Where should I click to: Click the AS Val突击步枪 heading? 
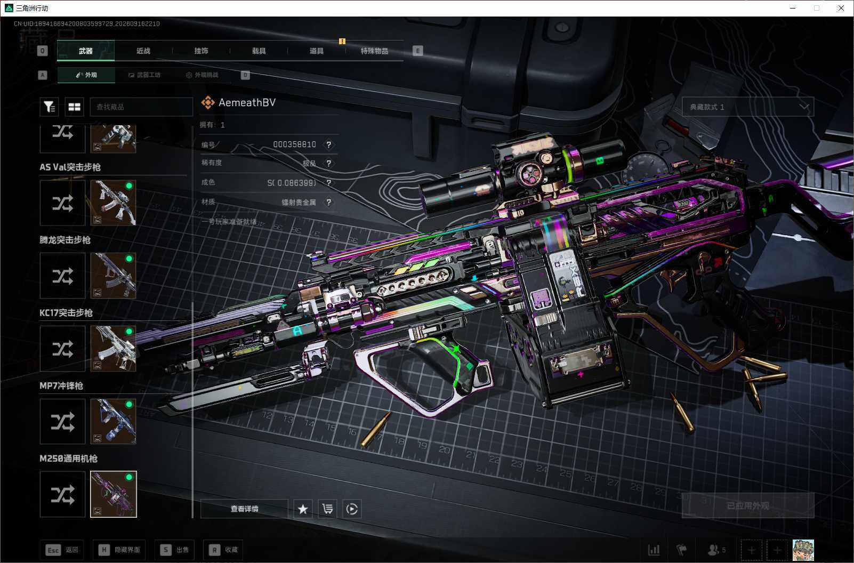tap(70, 167)
